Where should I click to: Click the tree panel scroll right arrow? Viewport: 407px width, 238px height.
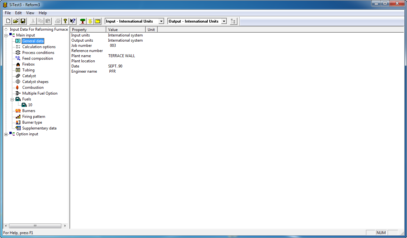65,226
